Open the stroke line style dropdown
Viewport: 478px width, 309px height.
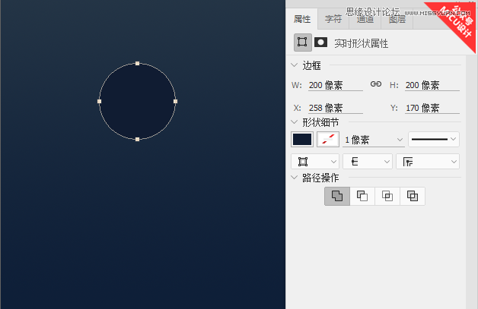(434, 139)
